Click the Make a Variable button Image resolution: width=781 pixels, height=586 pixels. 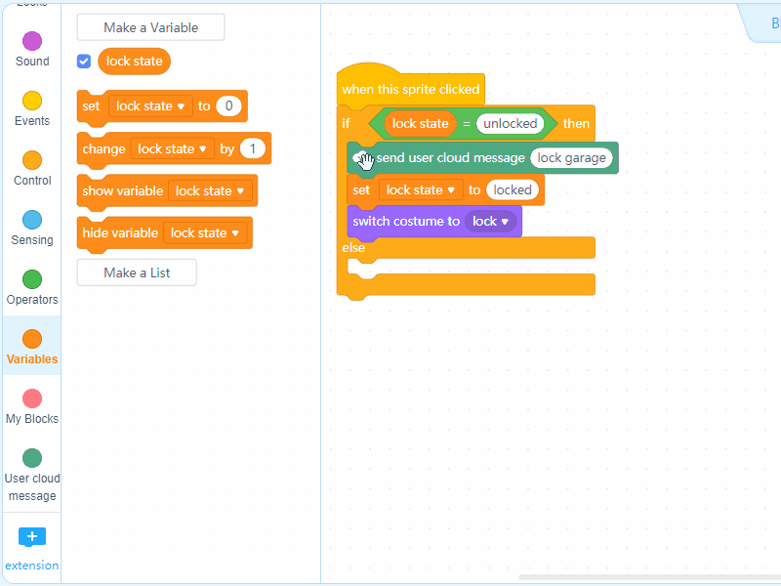(150, 27)
